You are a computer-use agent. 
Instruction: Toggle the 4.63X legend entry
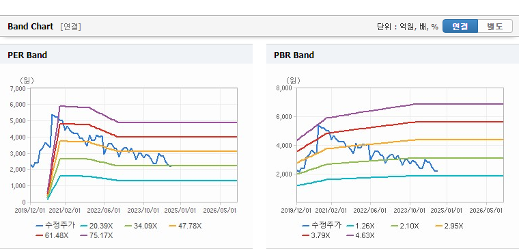(x=361, y=235)
